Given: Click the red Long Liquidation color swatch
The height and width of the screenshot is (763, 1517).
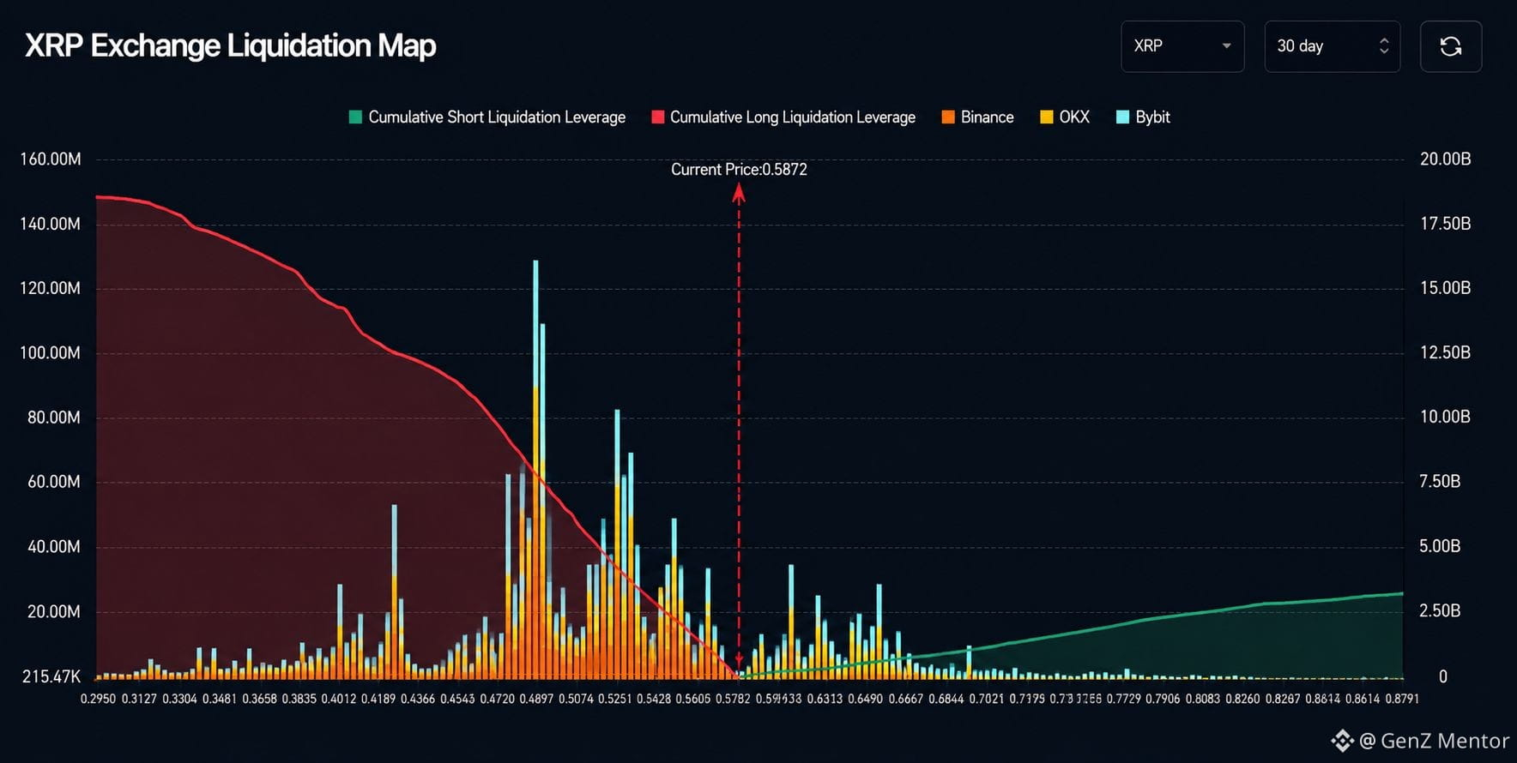Looking at the screenshot, I should point(658,117).
